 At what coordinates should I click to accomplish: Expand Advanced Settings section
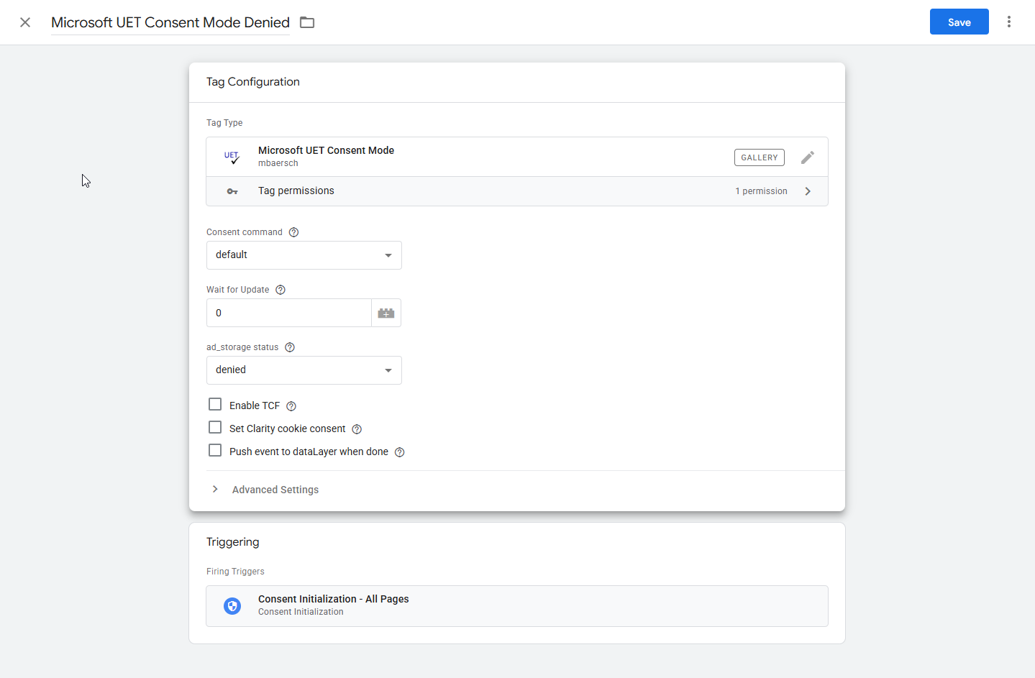tap(275, 490)
